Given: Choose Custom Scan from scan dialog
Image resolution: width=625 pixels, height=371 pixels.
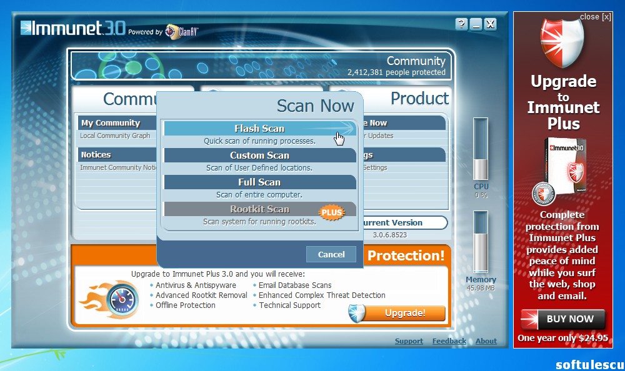Looking at the screenshot, I should 260,155.
